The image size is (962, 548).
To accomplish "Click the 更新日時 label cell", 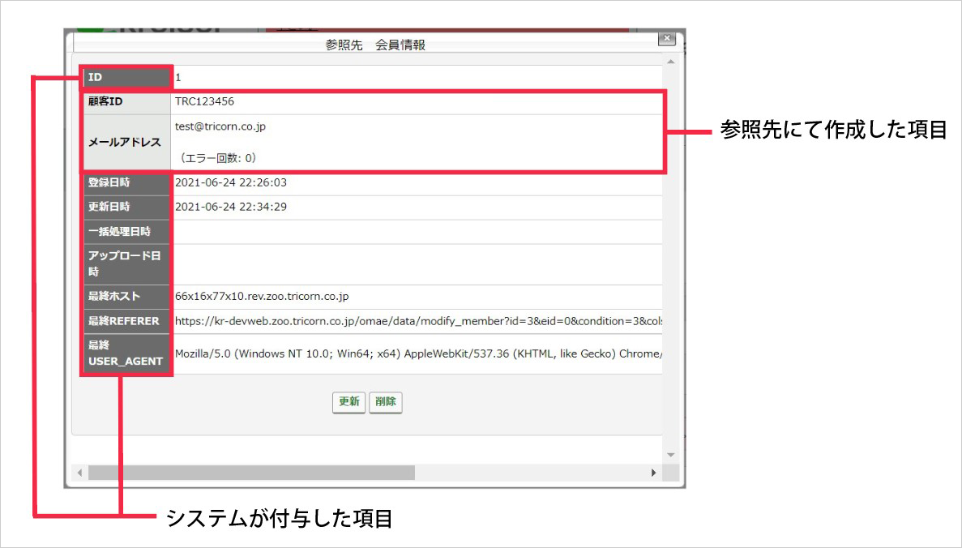I will click(x=126, y=207).
